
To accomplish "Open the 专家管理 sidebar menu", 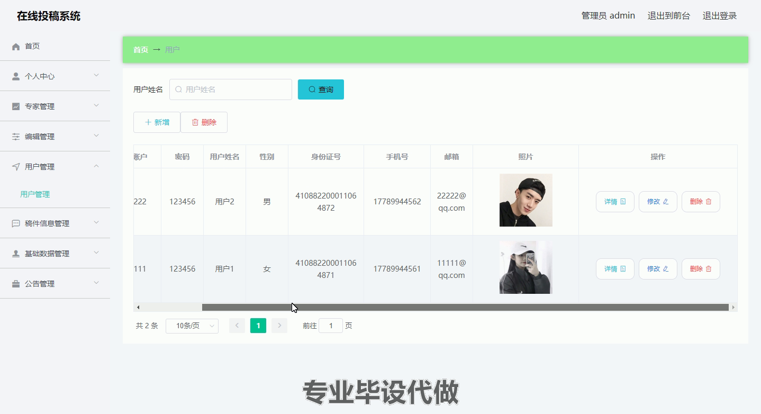I will click(x=55, y=106).
